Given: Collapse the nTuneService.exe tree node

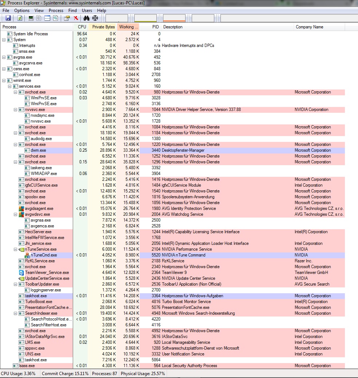Looking at the screenshot, I should pos(15,249).
